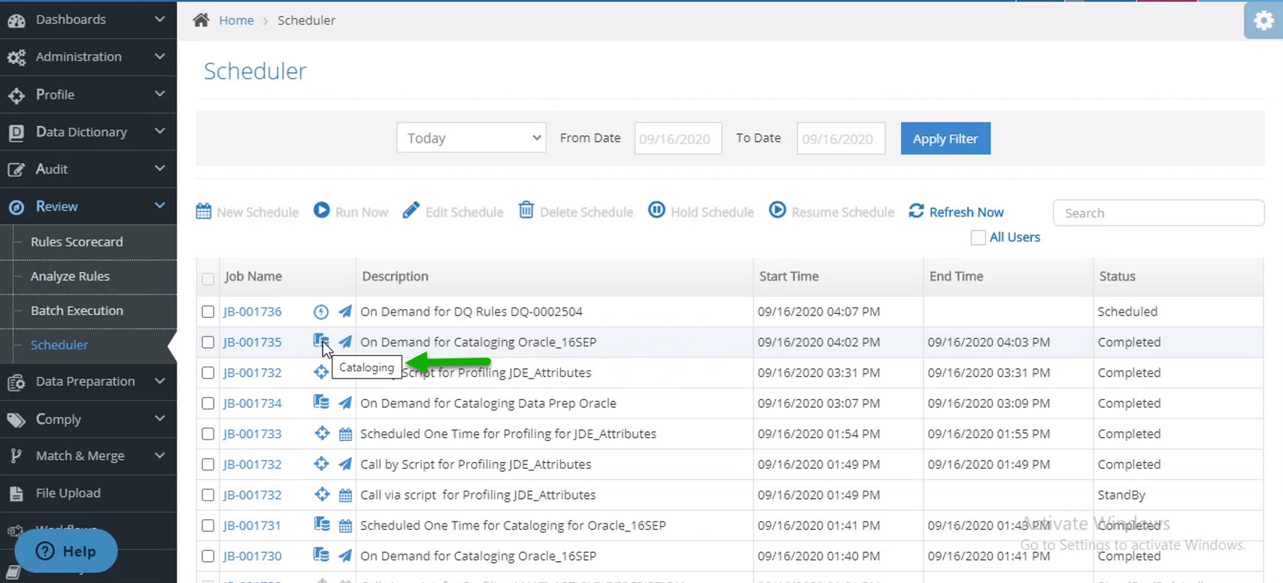Click the on-demand plane icon for JB-001736
The width and height of the screenshot is (1283, 583).
click(x=345, y=311)
